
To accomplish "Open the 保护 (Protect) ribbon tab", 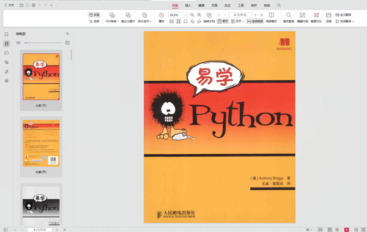I will pyautogui.click(x=254, y=6).
